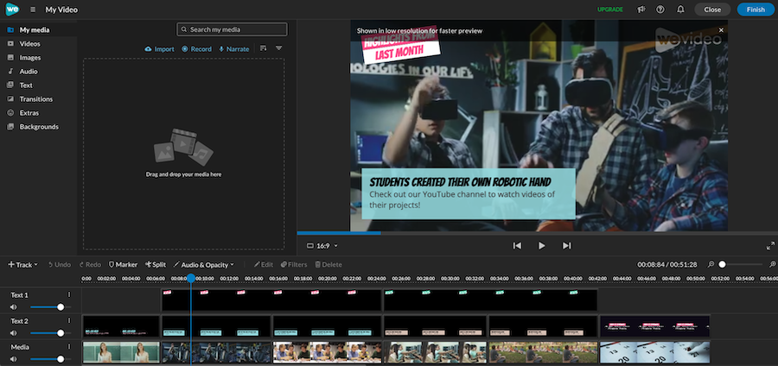Open the add Track dropdown
Screen dimensions: 778x366
23,264
